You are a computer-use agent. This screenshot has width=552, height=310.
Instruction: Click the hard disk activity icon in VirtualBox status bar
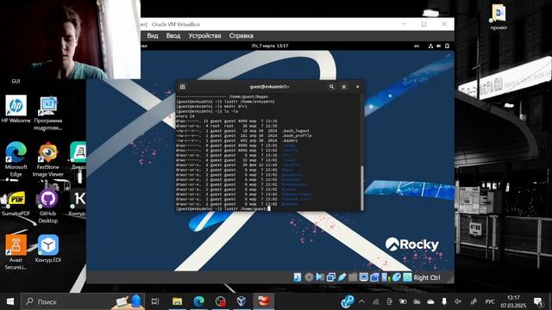click(298, 277)
